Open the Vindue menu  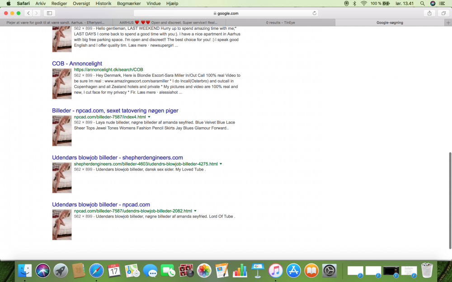[x=153, y=4]
